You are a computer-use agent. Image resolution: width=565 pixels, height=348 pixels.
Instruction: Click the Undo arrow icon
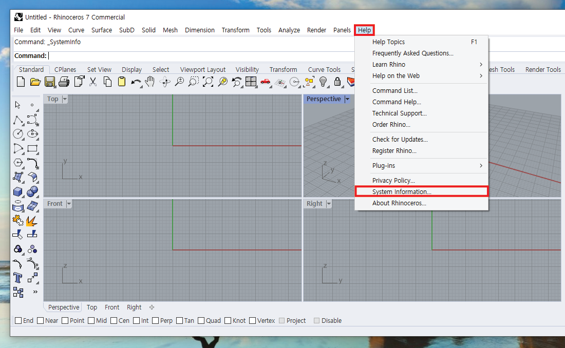click(136, 83)
